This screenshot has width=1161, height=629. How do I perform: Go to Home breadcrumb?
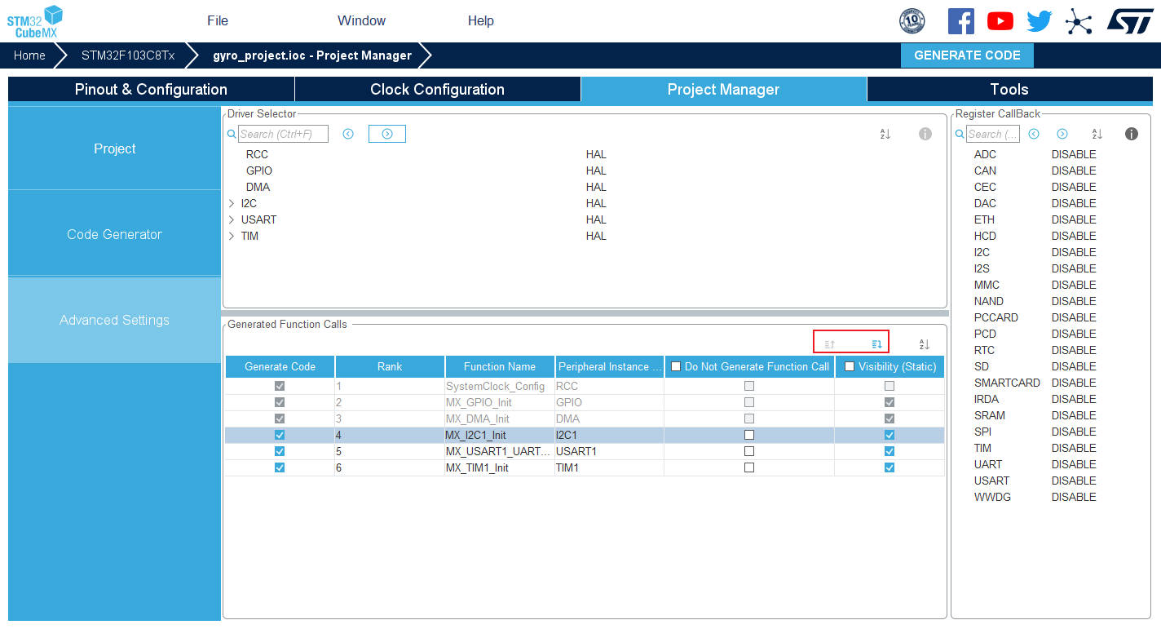click(x=29, y=55)
